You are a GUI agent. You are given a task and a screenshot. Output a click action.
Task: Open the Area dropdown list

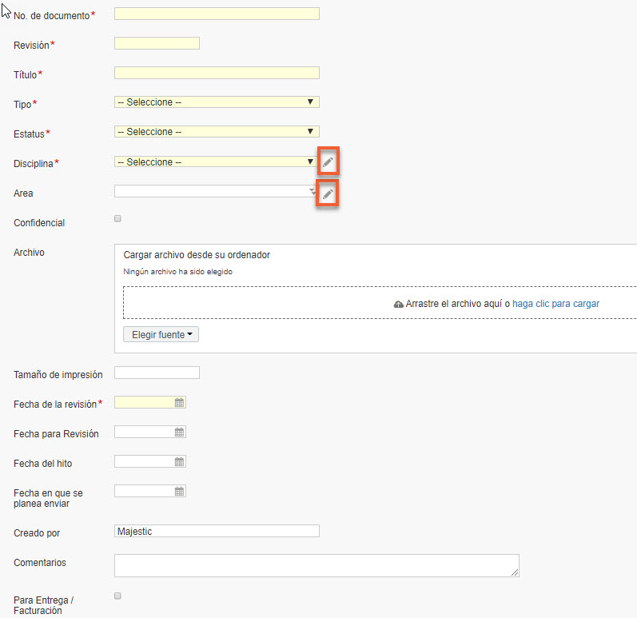coord(215,191)
